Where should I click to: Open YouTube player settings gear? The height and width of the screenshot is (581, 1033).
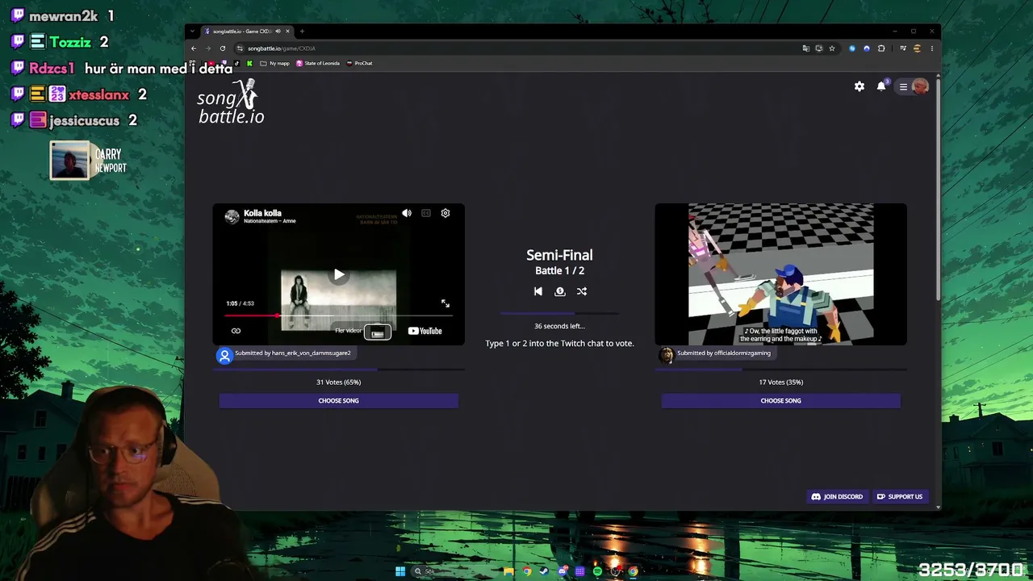(445, 213)
